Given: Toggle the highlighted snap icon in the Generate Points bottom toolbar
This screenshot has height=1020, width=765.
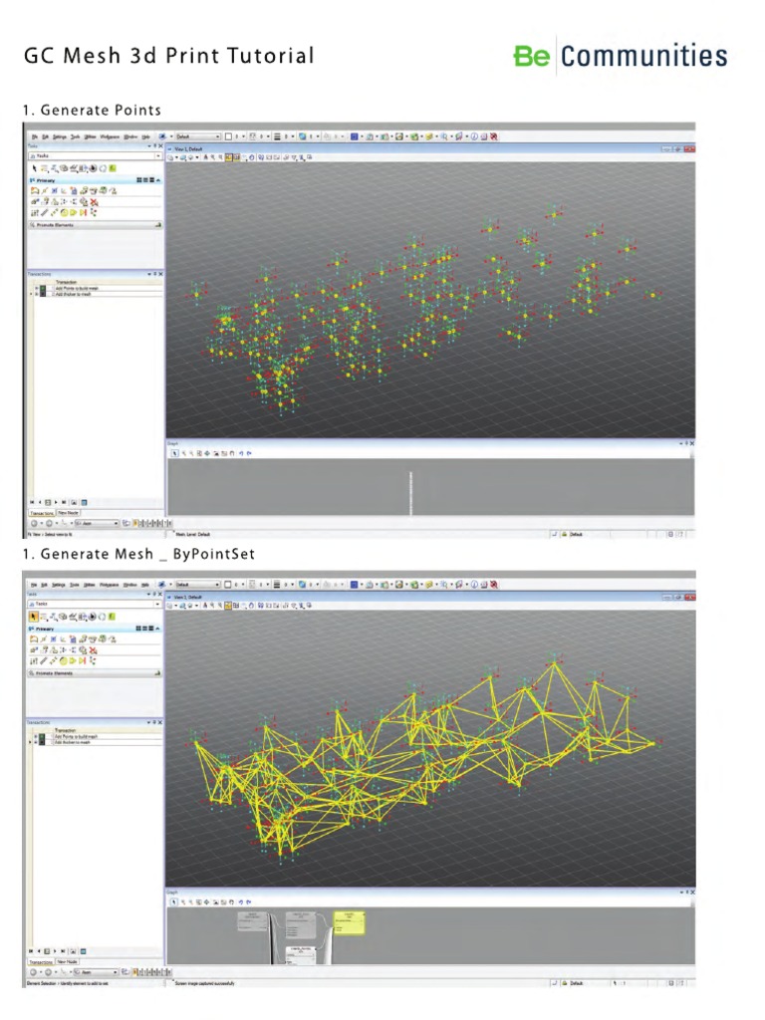Looking at the screenshot, I should 135,523.
